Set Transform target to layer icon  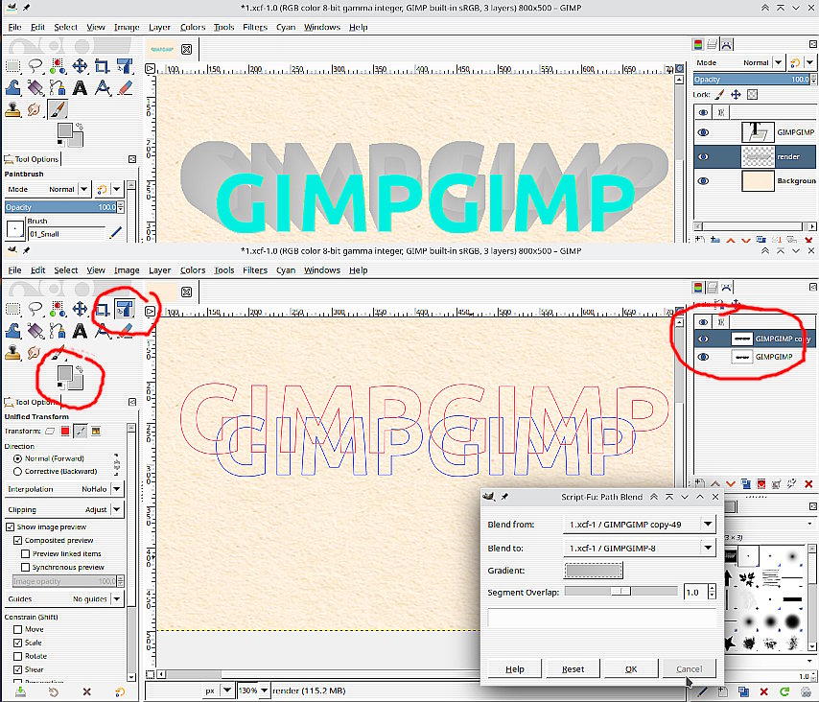pyautogui.click(x=50, y=431)
